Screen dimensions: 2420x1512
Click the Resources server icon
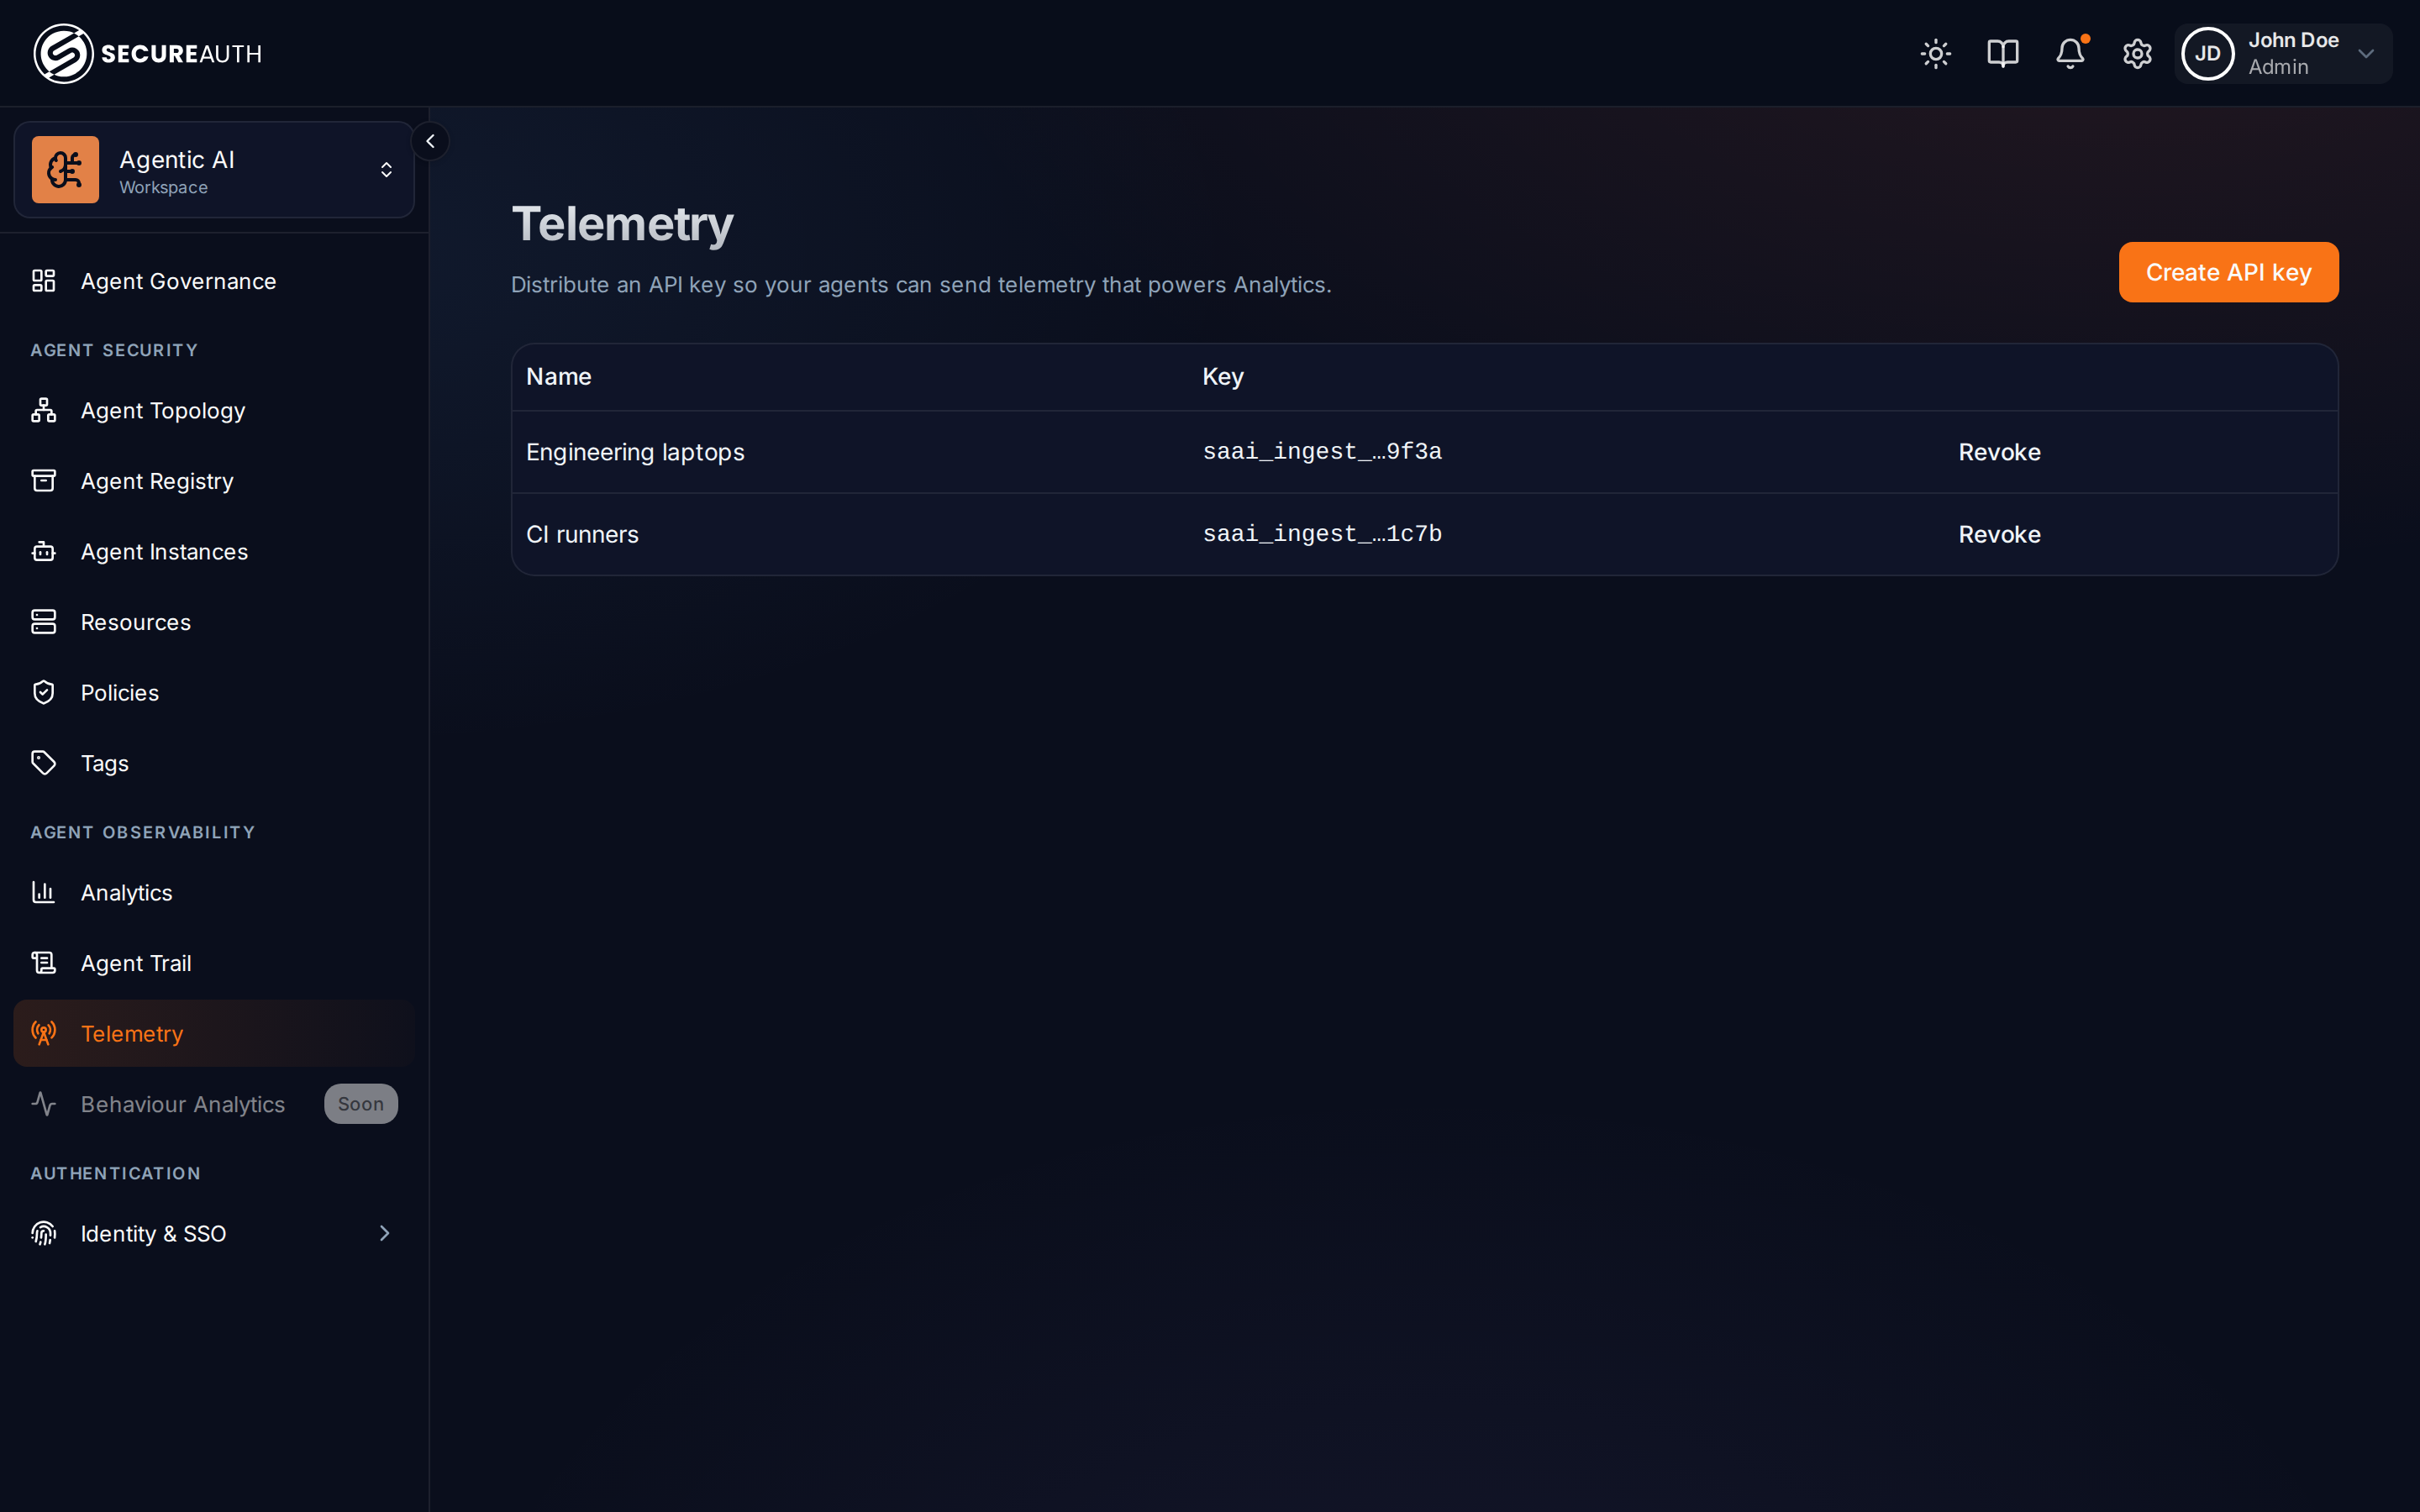tap(43, 622)
